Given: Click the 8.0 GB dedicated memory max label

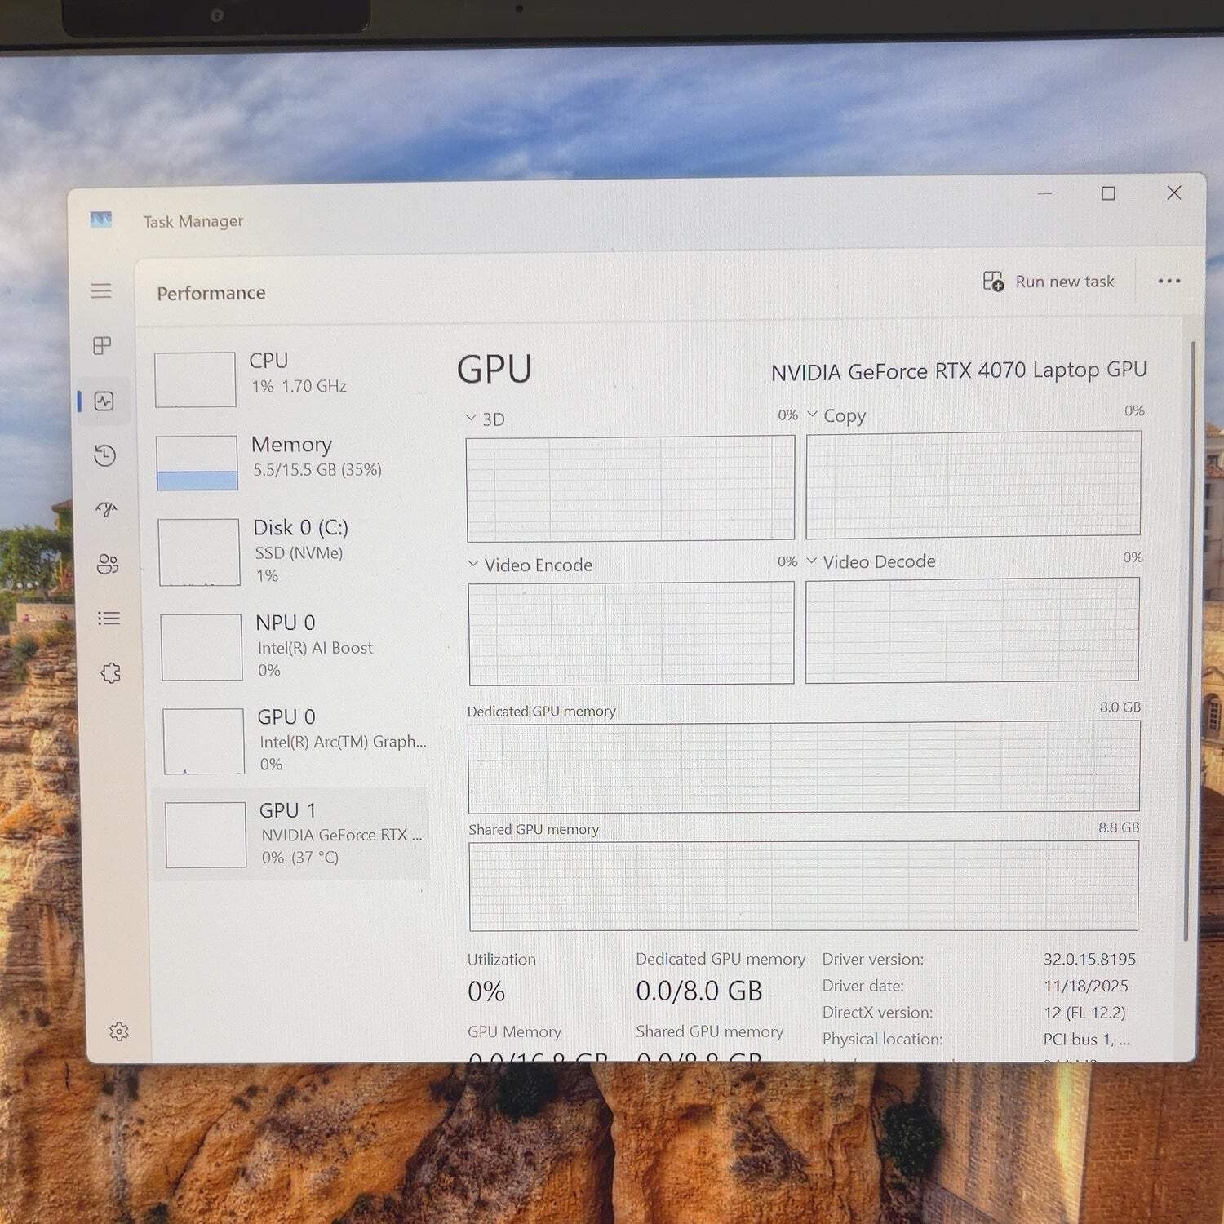Looking at the screenshot, I should [x=1120, y=707].
